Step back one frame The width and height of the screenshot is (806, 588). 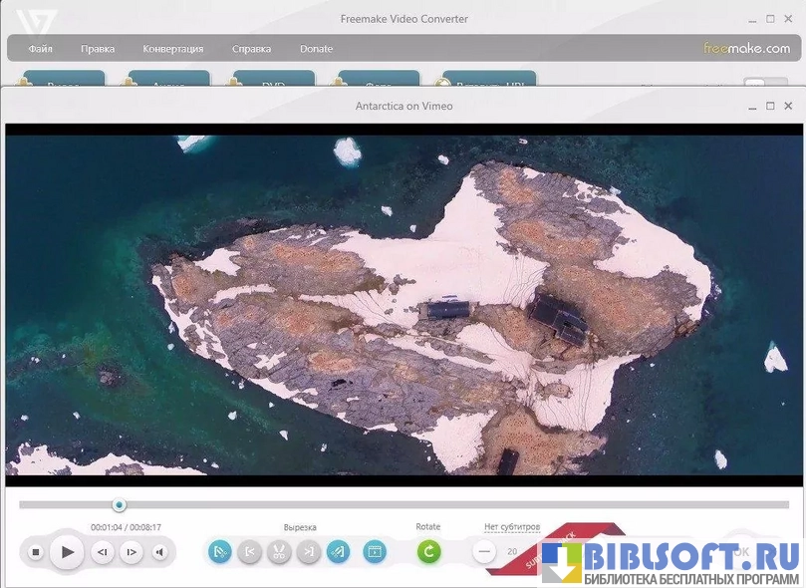(102, 551)
